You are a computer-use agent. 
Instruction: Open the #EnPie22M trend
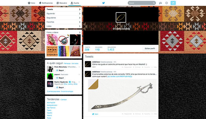point(51,103)
